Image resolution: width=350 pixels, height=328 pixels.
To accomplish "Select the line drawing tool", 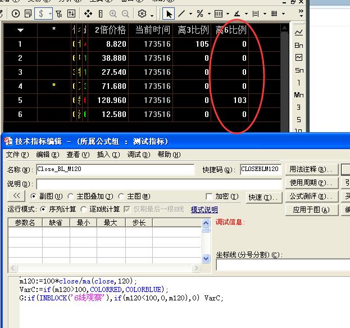I will click(x=181, y=14).
